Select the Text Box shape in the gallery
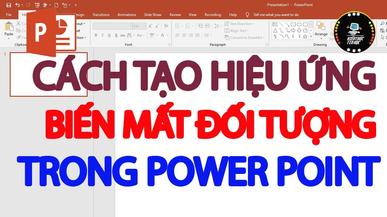Viewport: 387px width, 217px height. click(275, 24)
